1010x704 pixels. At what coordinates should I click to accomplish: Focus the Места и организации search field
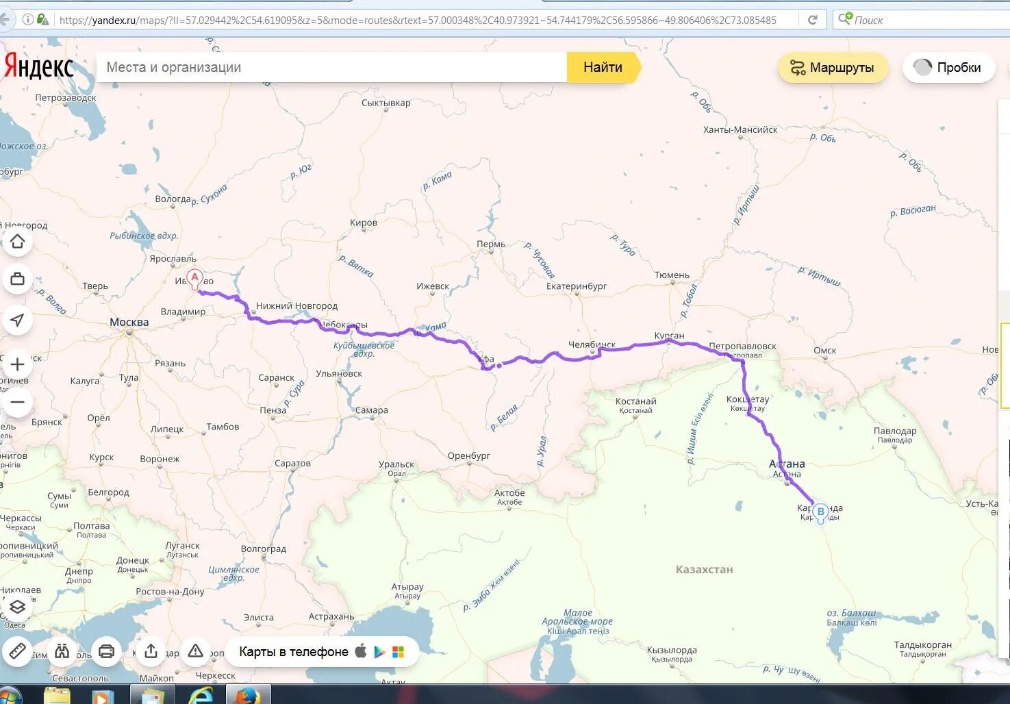click(x=331, y=68)
